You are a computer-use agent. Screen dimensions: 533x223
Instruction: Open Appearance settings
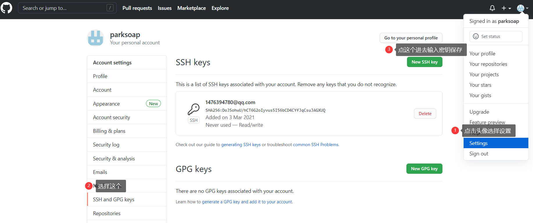pos(127,104)
